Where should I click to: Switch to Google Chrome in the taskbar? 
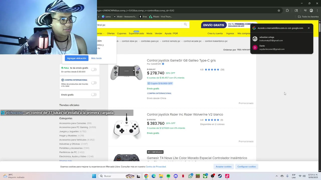[146, 176]
